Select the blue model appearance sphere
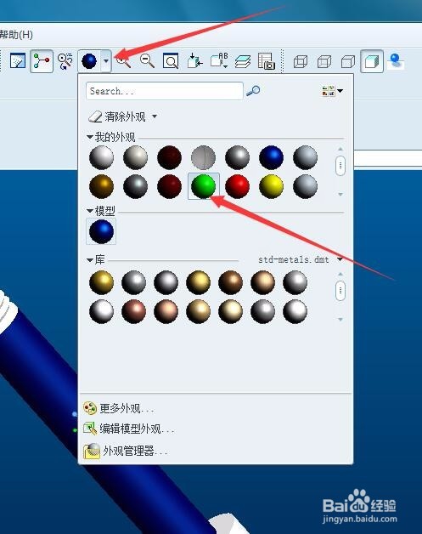The height and width of the screenshot is (534, 422). click(101, 231)
